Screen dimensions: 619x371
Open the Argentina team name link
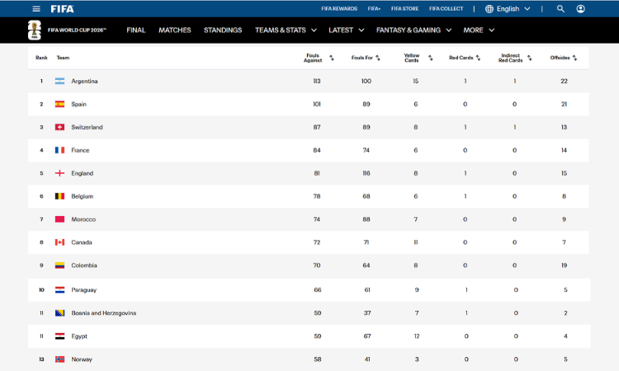[84, 82]
